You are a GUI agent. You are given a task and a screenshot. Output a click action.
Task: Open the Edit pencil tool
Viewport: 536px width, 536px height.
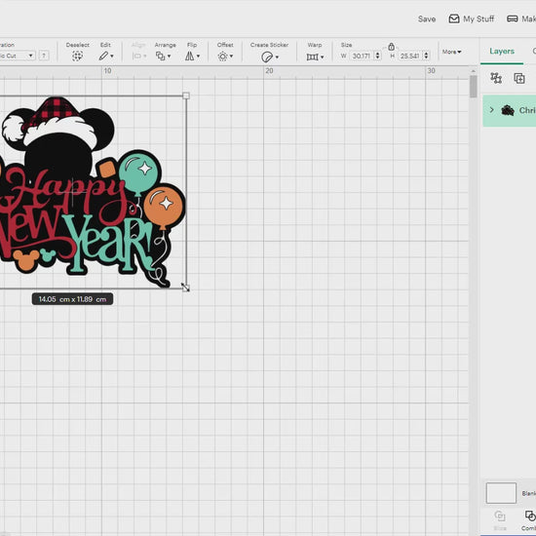click(x=103, y=57)
